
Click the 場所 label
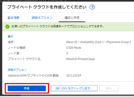point(11,42)
